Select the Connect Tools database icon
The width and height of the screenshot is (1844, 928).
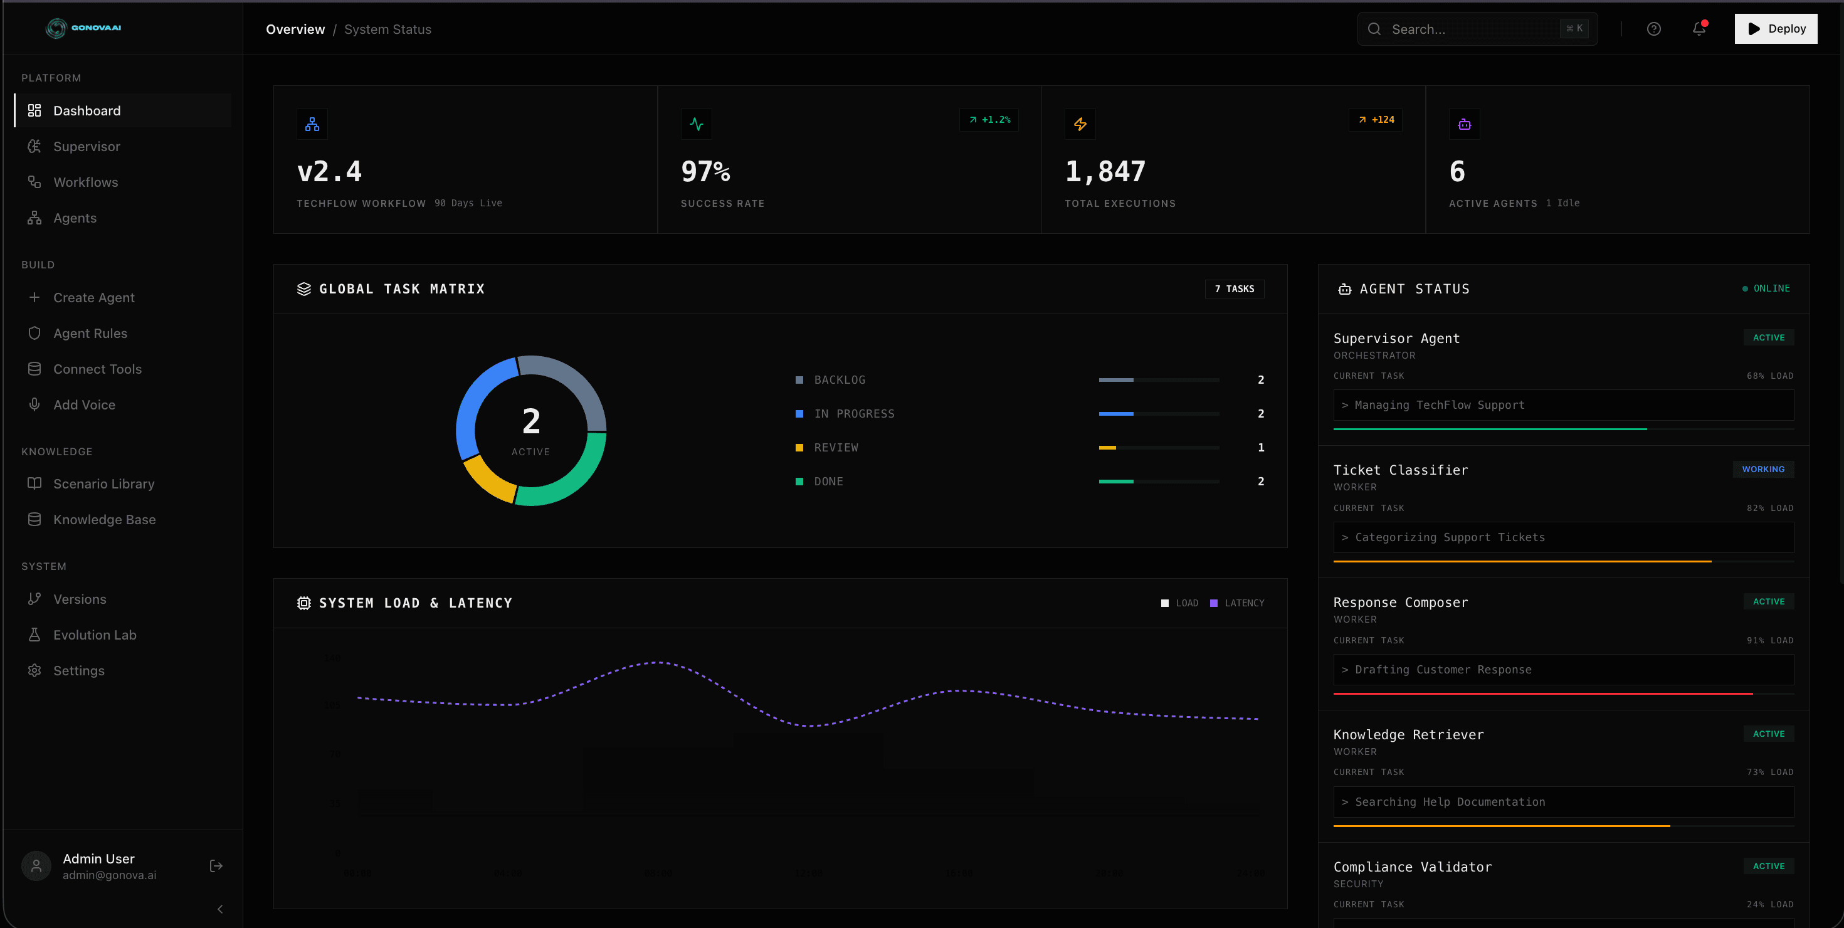(x=34, y=368)
